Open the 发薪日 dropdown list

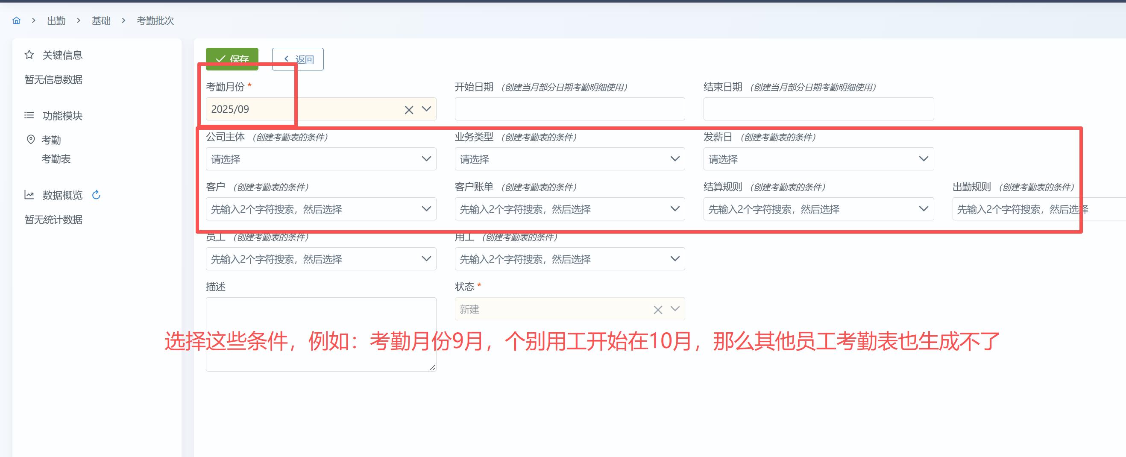pos(818,159)
